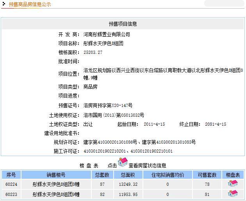Click project location text starting 洛龙区规划路
246x201 pixels.
point(163,74)
